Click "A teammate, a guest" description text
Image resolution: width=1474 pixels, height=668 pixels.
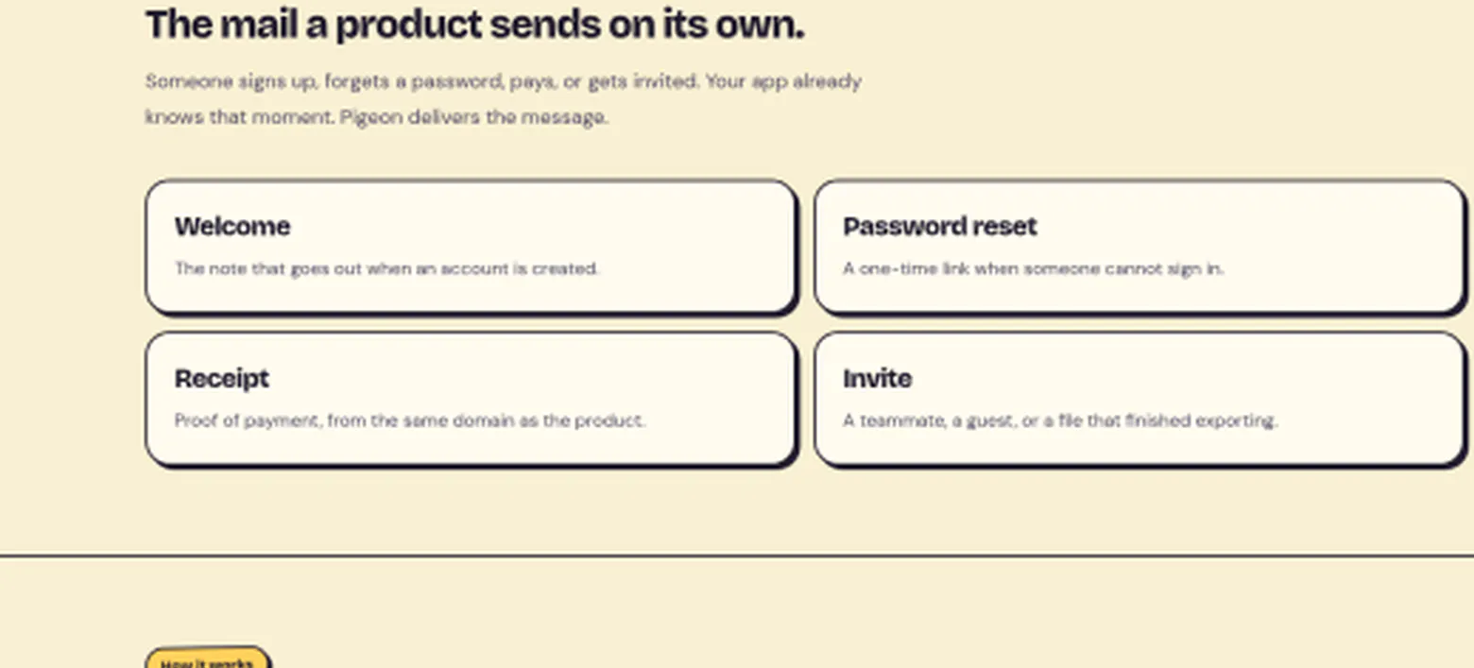pyautogui.click(x=1060, y=420)
